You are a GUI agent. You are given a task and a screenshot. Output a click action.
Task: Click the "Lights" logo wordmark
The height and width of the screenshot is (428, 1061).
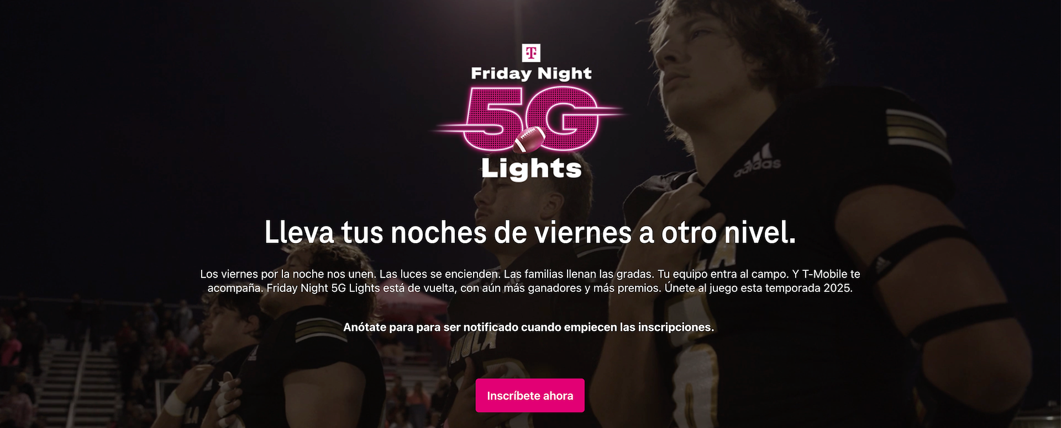pyautogui.click(x=532, y=169)
